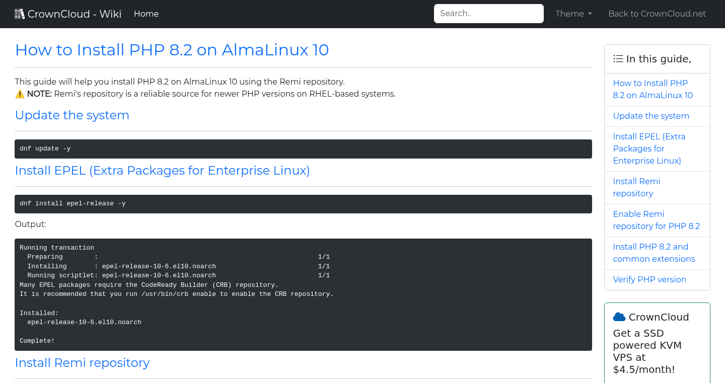Click the cloud icon next to CrownCloud ad
This screenshot has height=383, width=725.
tap(619, 317)
